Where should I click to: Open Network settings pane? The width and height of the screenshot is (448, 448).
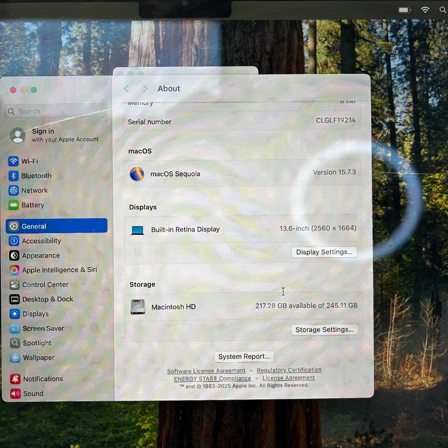coord(34,191)
